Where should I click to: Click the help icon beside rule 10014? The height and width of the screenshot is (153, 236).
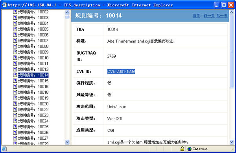point(15,75)
